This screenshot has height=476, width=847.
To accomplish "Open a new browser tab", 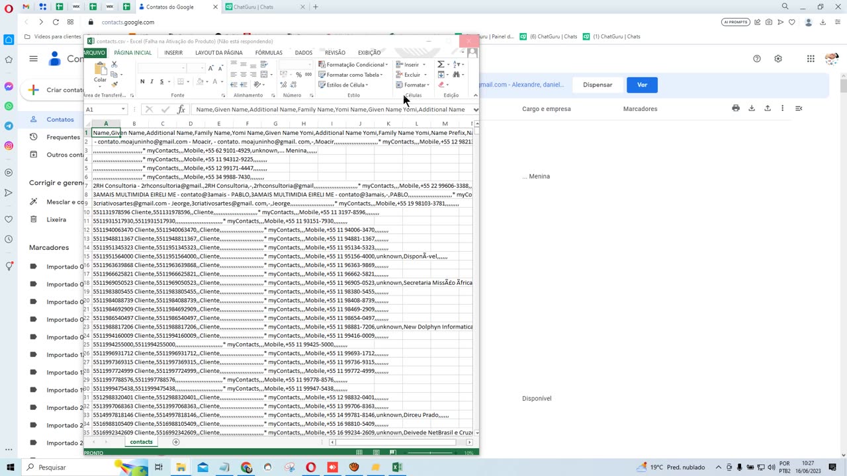I will [x=316, y=7].
